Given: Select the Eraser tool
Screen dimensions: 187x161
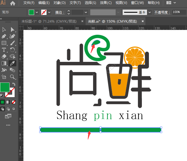Looking at the screenshot, I should coord(4,57).
